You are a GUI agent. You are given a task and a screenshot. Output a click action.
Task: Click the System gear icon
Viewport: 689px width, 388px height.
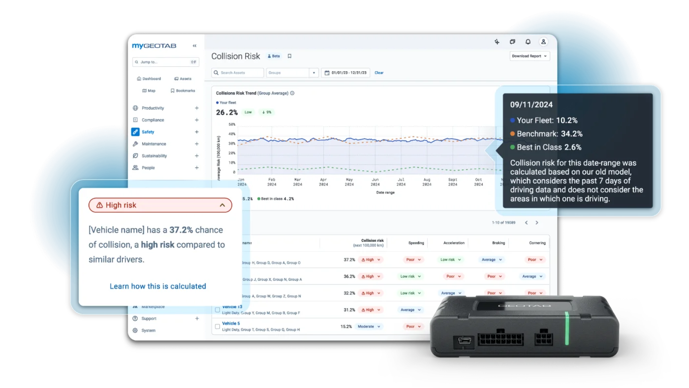pyautogui.click(x=135, y=330)
